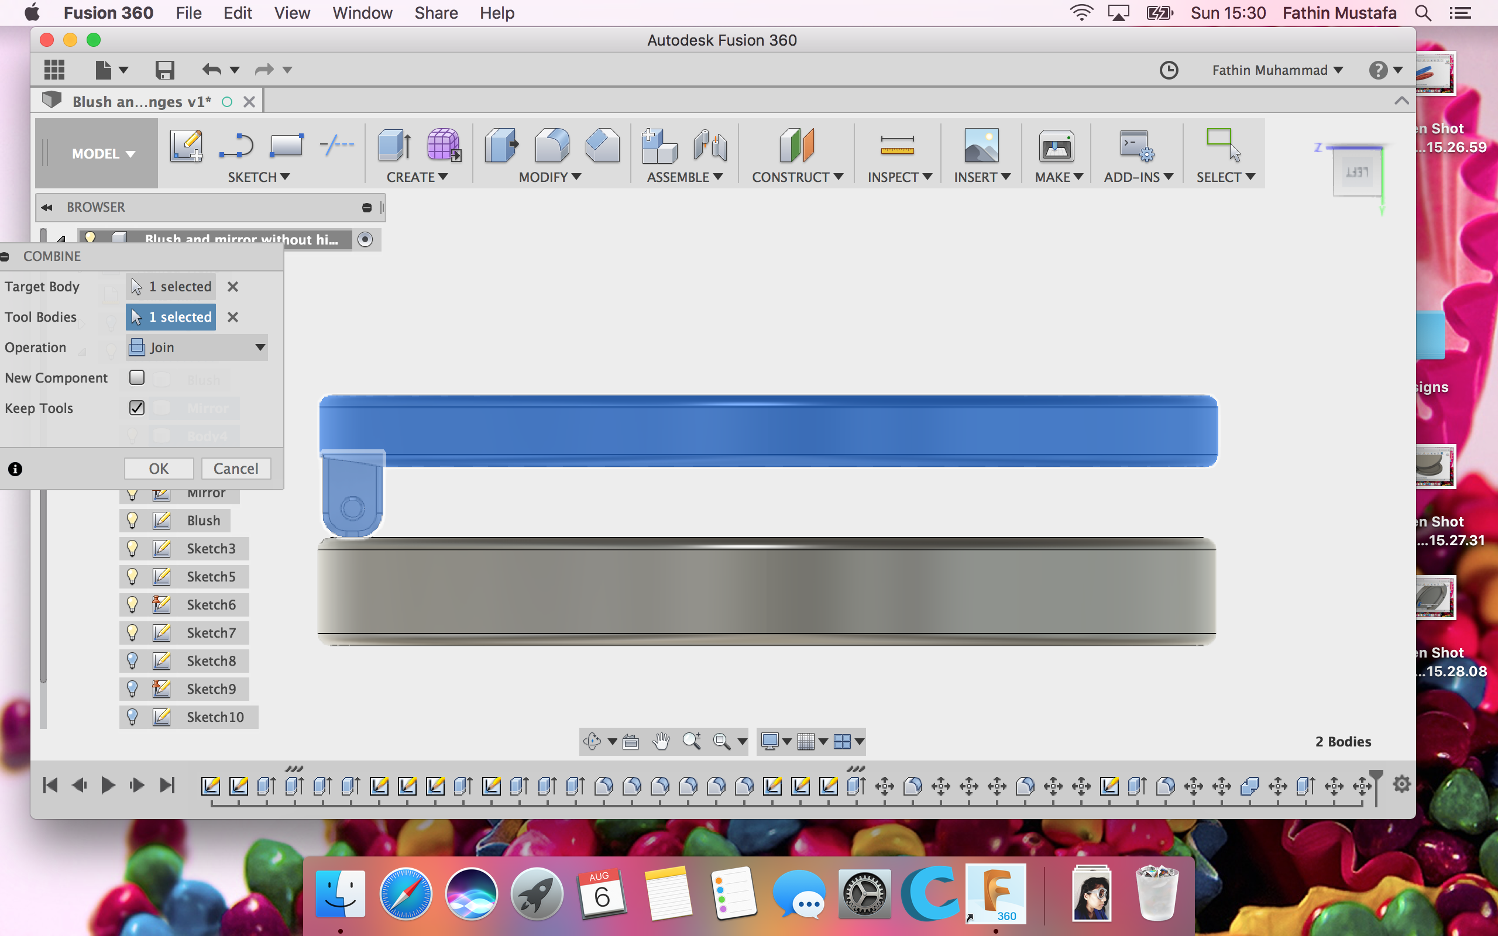Viewport: 1498px width, 936px height.
Task: Toggle visibility bulb for Blush sketch
Action: [x=132, y=520]
